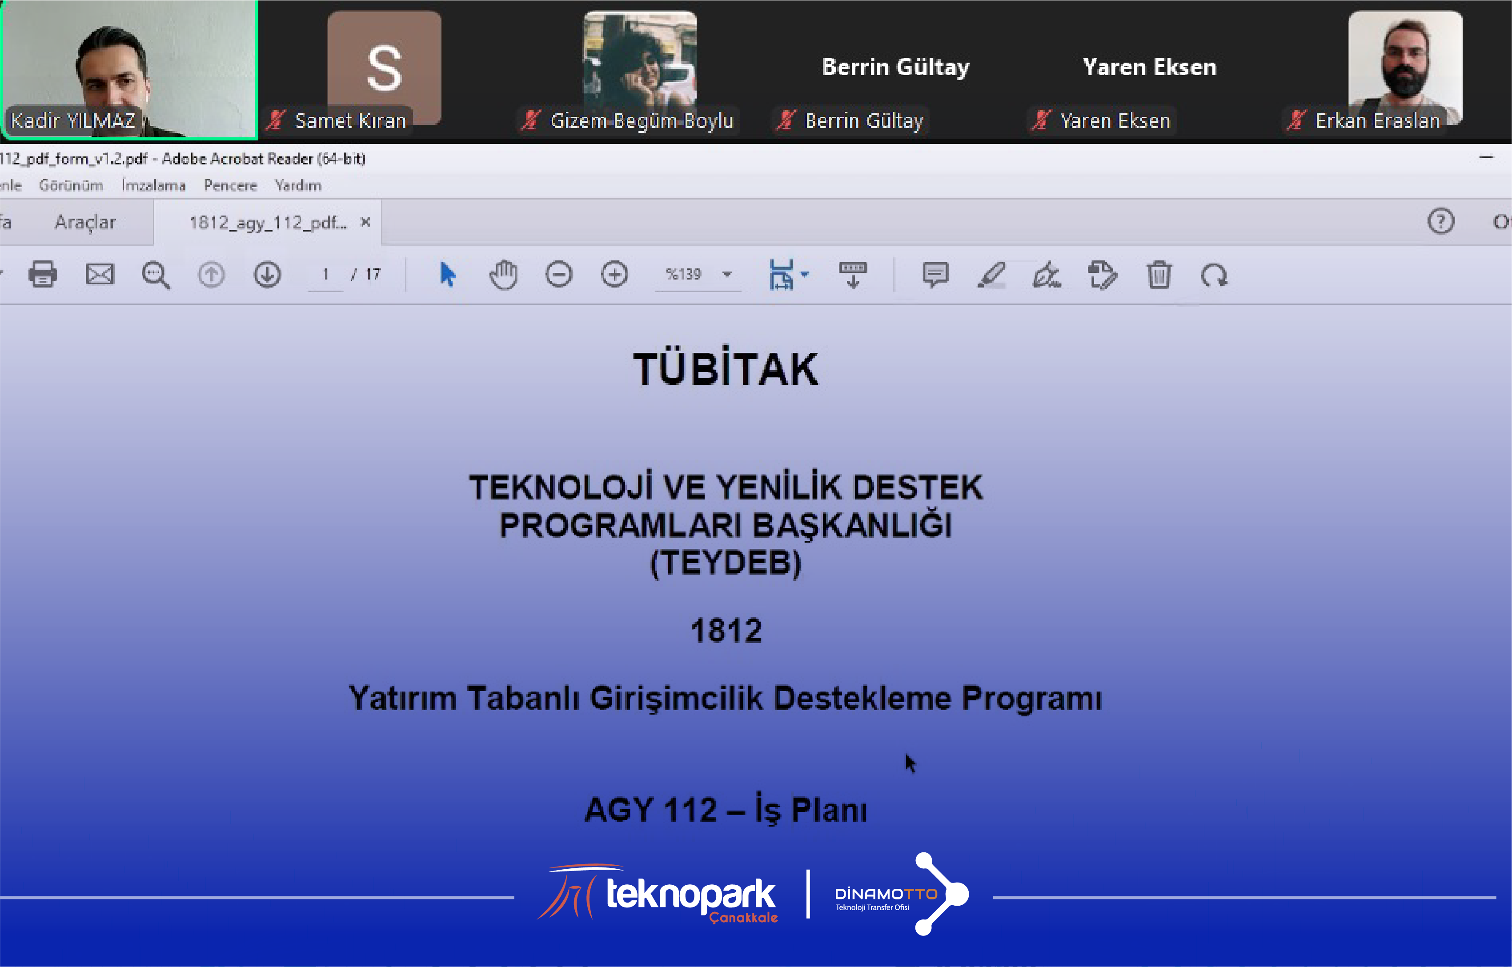Zoom out with the minus circle icon
The image size is (1512, 967).
click(558, 274)
